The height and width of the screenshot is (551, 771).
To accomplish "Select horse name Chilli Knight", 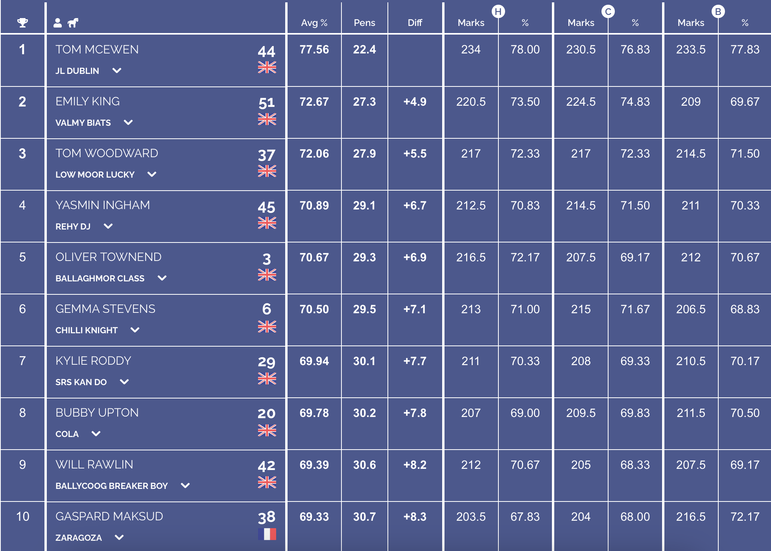I will (87, 330).
